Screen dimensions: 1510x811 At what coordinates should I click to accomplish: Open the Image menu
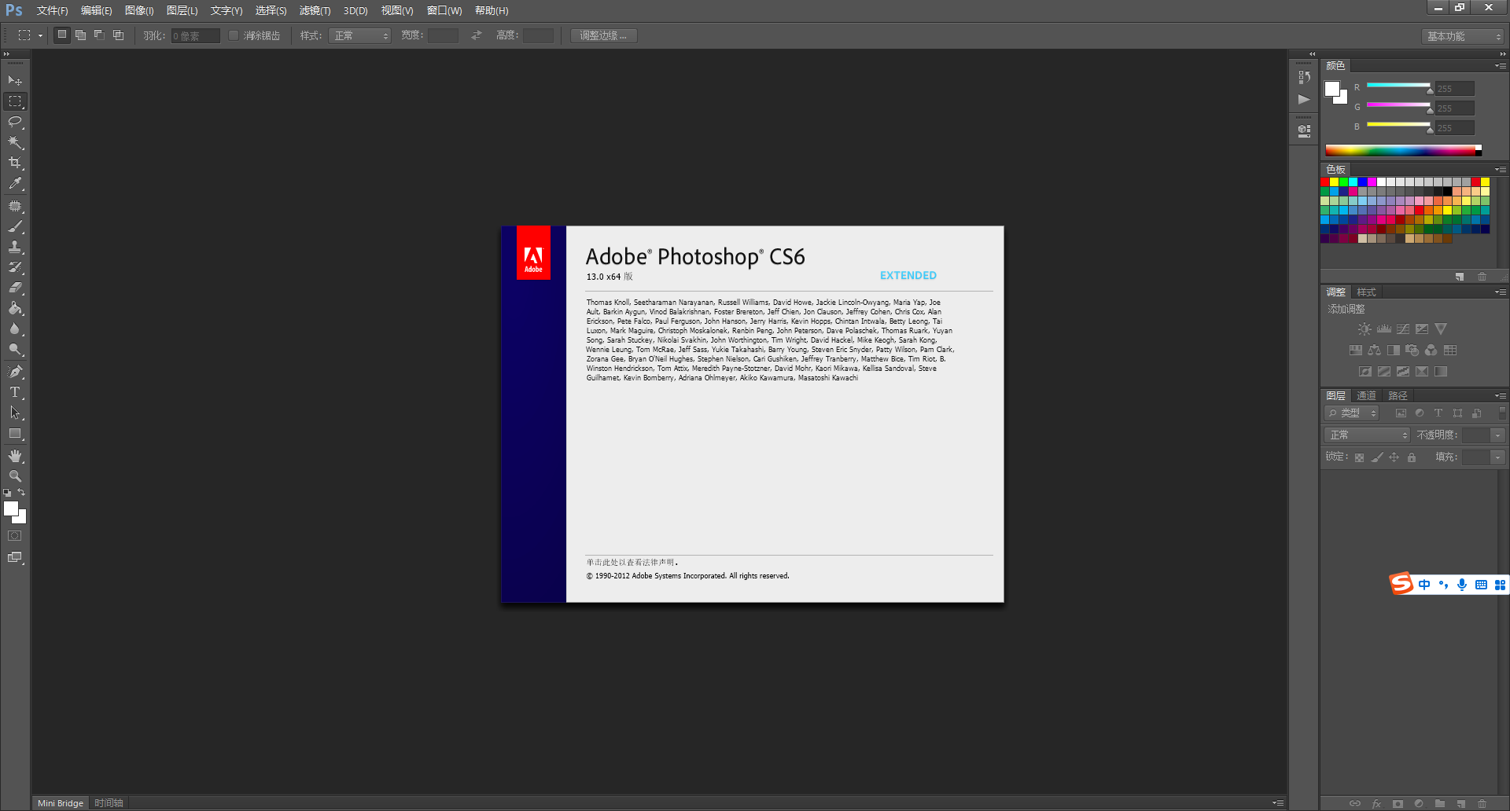pyautogui.click(x=139, y=11)
